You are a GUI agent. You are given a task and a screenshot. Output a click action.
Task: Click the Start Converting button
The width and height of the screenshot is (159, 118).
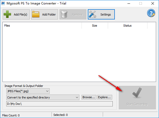coord(137,98)
